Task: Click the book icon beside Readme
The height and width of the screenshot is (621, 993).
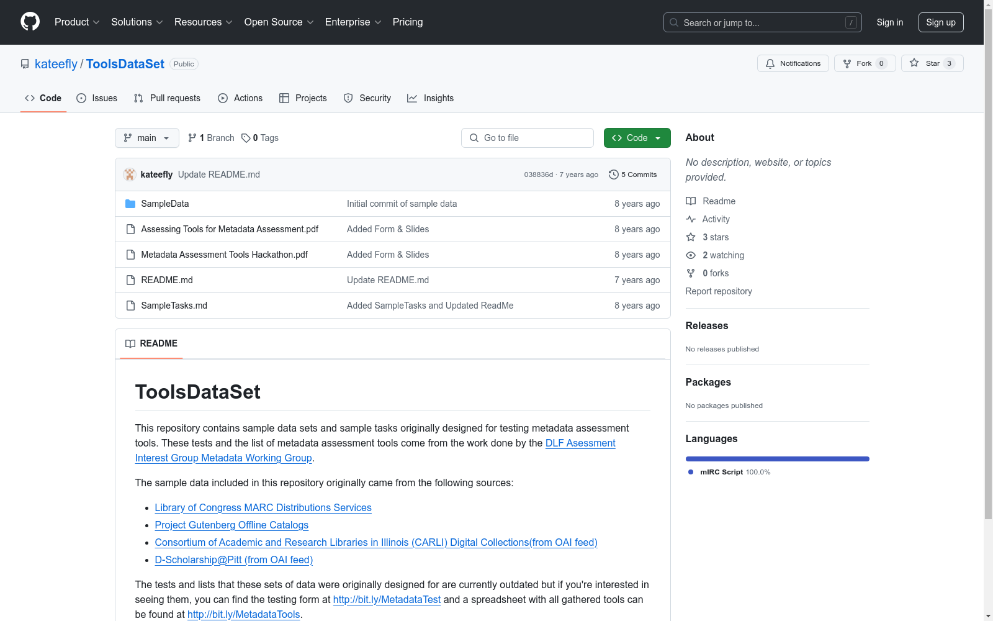Action: (x=691, y=201)
